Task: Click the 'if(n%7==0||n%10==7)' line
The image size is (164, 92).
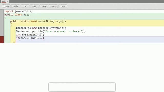Action: [30, 38]
